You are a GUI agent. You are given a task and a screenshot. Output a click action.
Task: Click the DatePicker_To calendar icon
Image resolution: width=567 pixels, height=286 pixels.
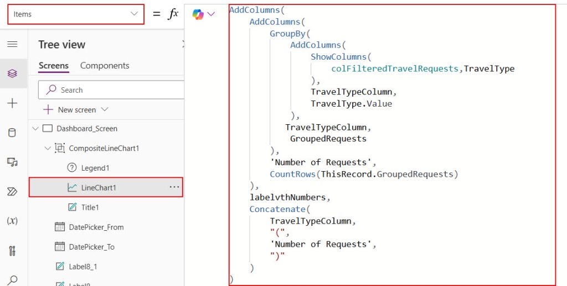click(x=60, y=247)
